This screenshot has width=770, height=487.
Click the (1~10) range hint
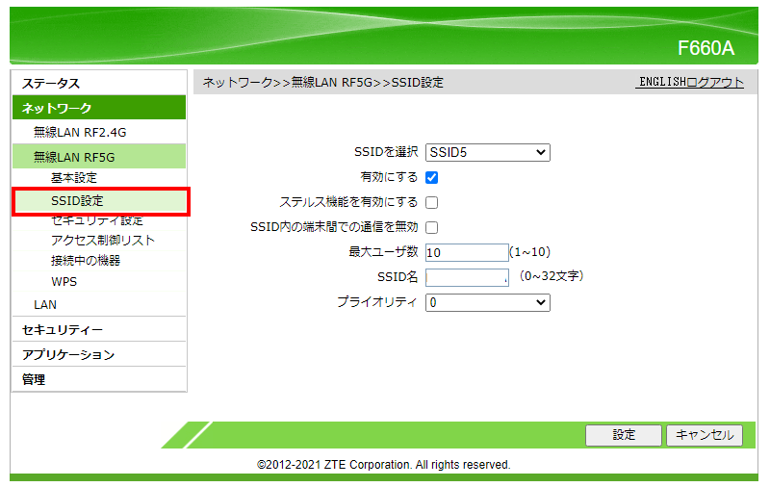click(x=530, y=252)
